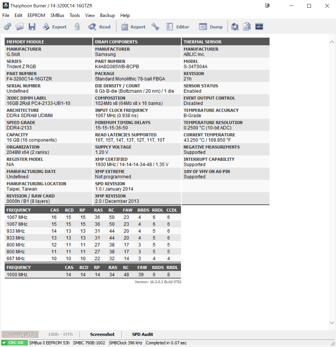Click the 8 Gb B-die density value

(x=135, y=91)
